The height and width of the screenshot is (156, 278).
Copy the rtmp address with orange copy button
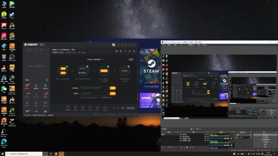[113, 88]
